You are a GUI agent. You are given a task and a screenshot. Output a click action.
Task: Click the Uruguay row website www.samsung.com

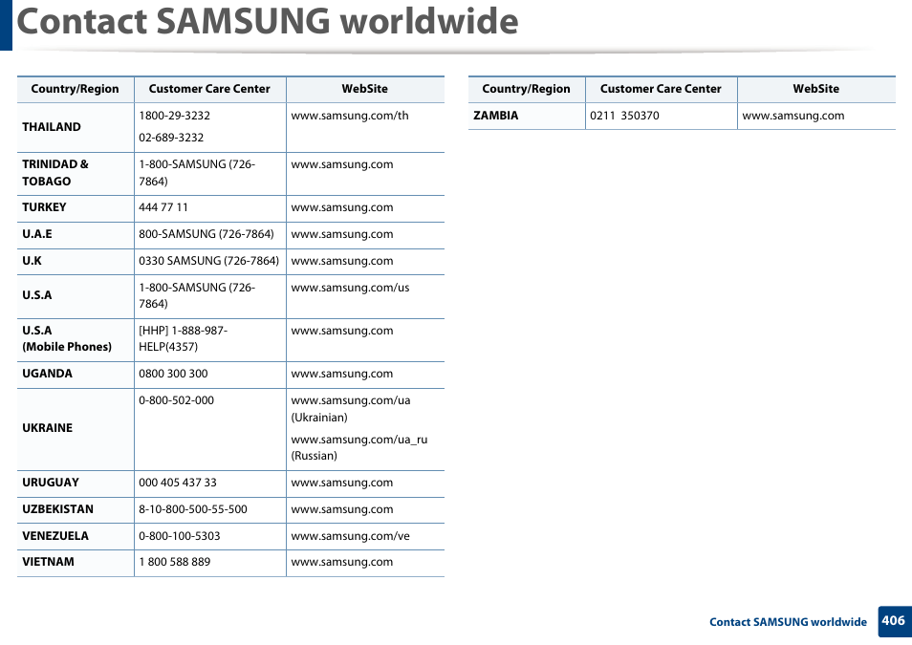click(342, 483)
